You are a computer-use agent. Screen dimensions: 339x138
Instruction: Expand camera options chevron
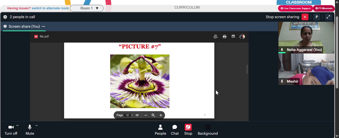point(18,125)
